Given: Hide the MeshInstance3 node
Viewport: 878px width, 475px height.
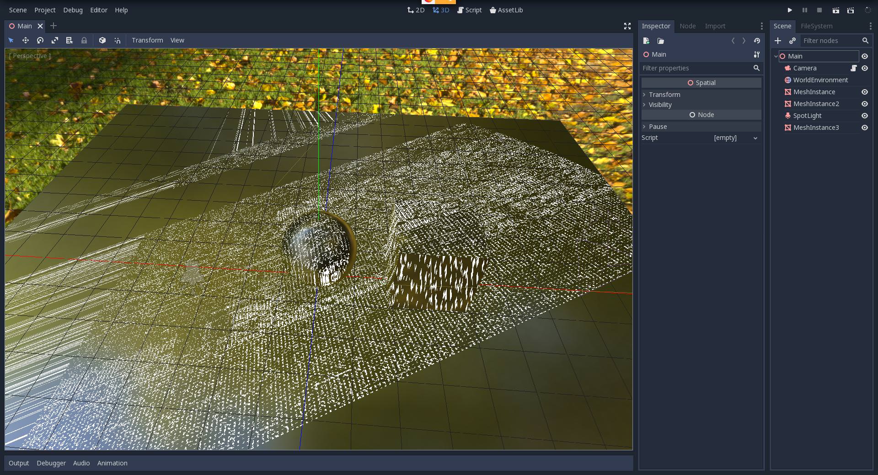Looking at the screenshot, I should click(x=865, y=128).
